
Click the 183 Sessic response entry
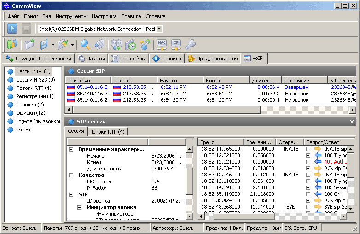(336, 187)
